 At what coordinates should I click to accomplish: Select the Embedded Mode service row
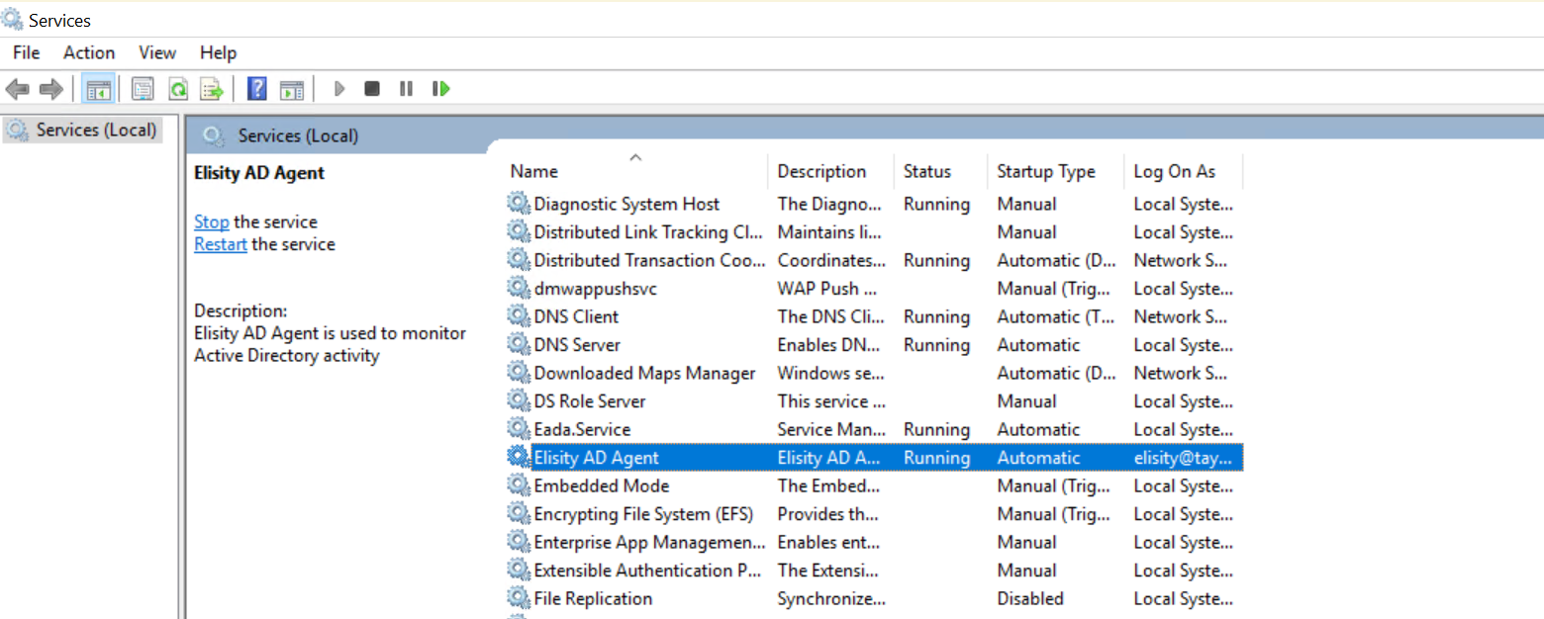(874, 486)
